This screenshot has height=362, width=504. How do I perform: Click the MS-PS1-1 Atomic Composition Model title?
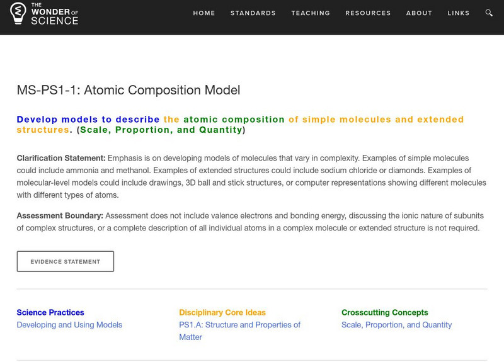coord(129,90)
